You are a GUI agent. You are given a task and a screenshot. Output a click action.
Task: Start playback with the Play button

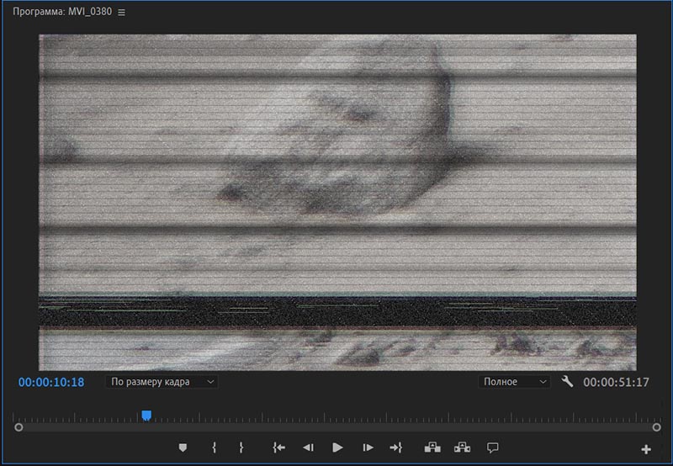click(x=337, y=447)
